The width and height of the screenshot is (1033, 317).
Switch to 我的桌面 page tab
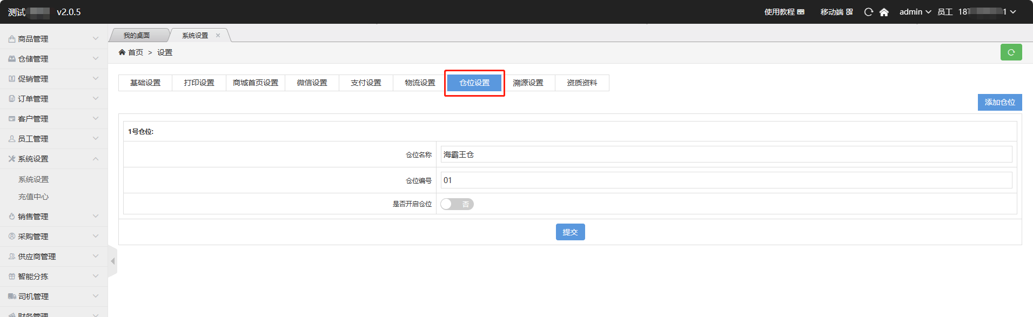pos(136,36)
